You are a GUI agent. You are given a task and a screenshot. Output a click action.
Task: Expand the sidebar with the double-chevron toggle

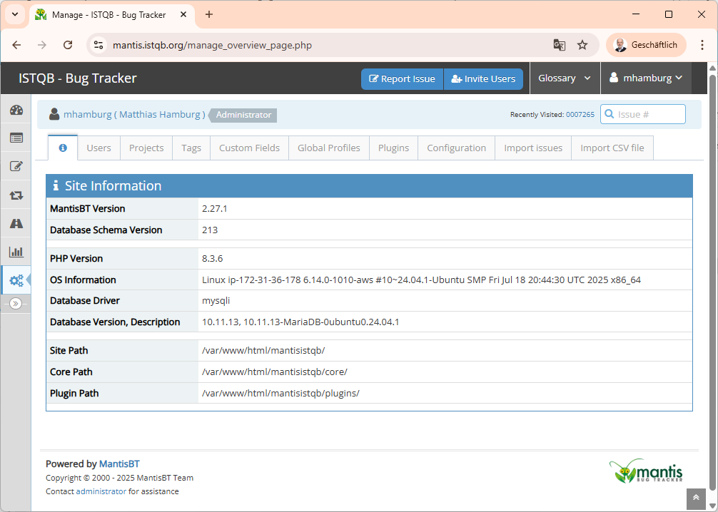click(x=16, y=303)
